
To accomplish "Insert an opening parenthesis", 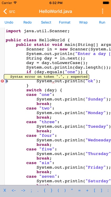I will coord(58,190).
